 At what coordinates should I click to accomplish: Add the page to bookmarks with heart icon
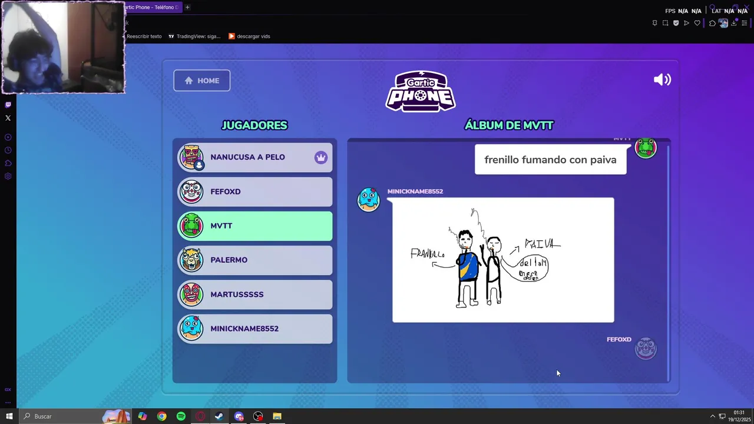pos(697,23)
